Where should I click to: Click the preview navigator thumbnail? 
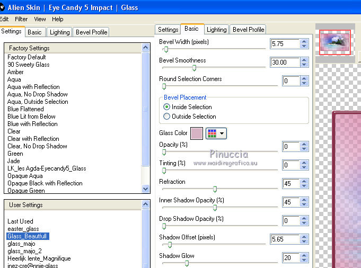pyautogui.click(x=335, y=42)
